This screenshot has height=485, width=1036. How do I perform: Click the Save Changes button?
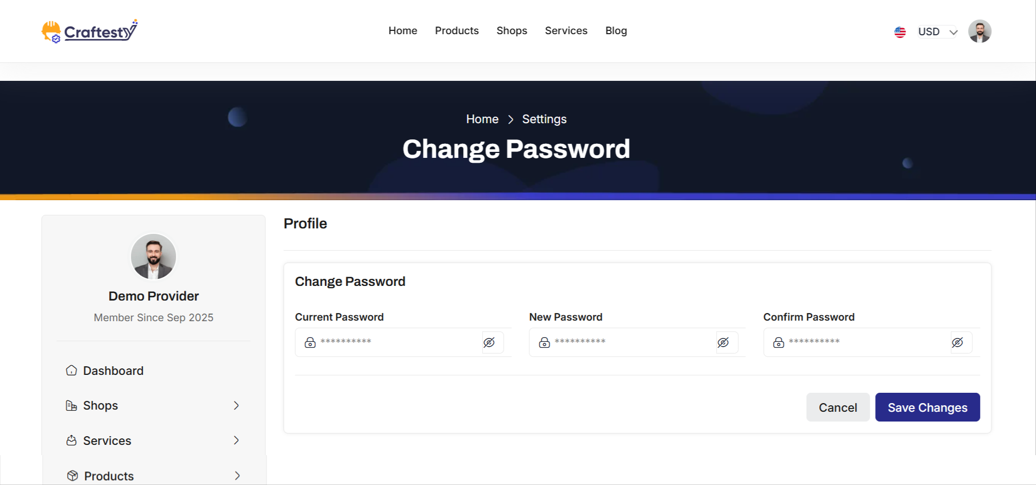tap(927, 407)
